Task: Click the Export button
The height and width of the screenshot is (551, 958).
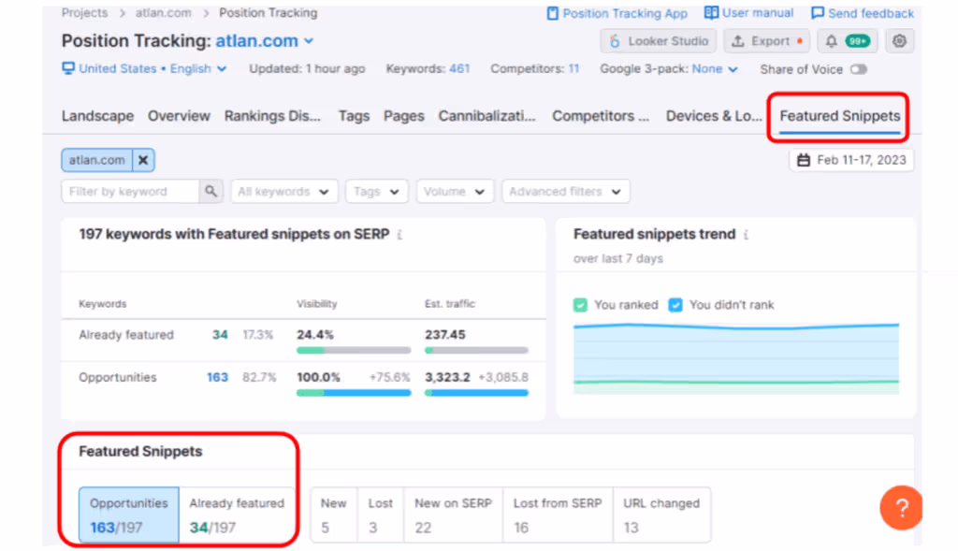Action: pyautogui.click(x=767, y=41)
